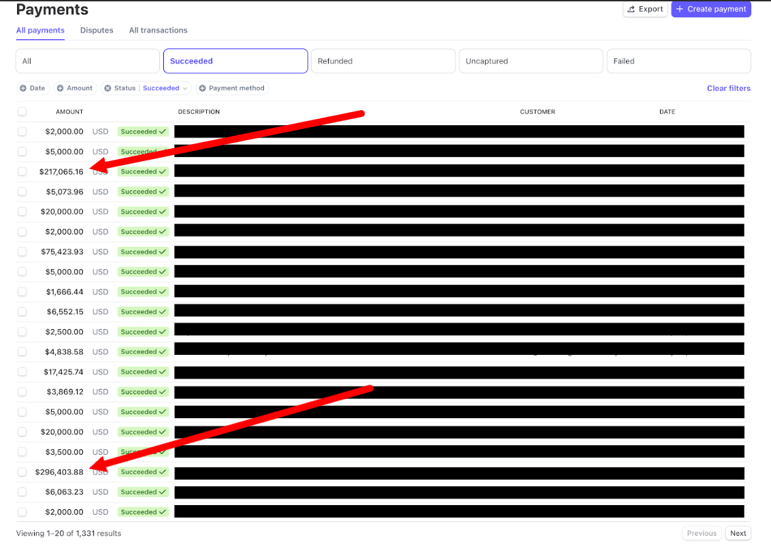771x552 pixels.
Task: Click the $3,500.00 amount
Action: click(x=65, y=452)
